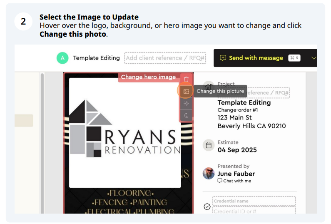Image resolution: width=331 pixels, height=224 pixels.
Task: Click the vertical scrollbar left of the hero image
Action: 42,143
